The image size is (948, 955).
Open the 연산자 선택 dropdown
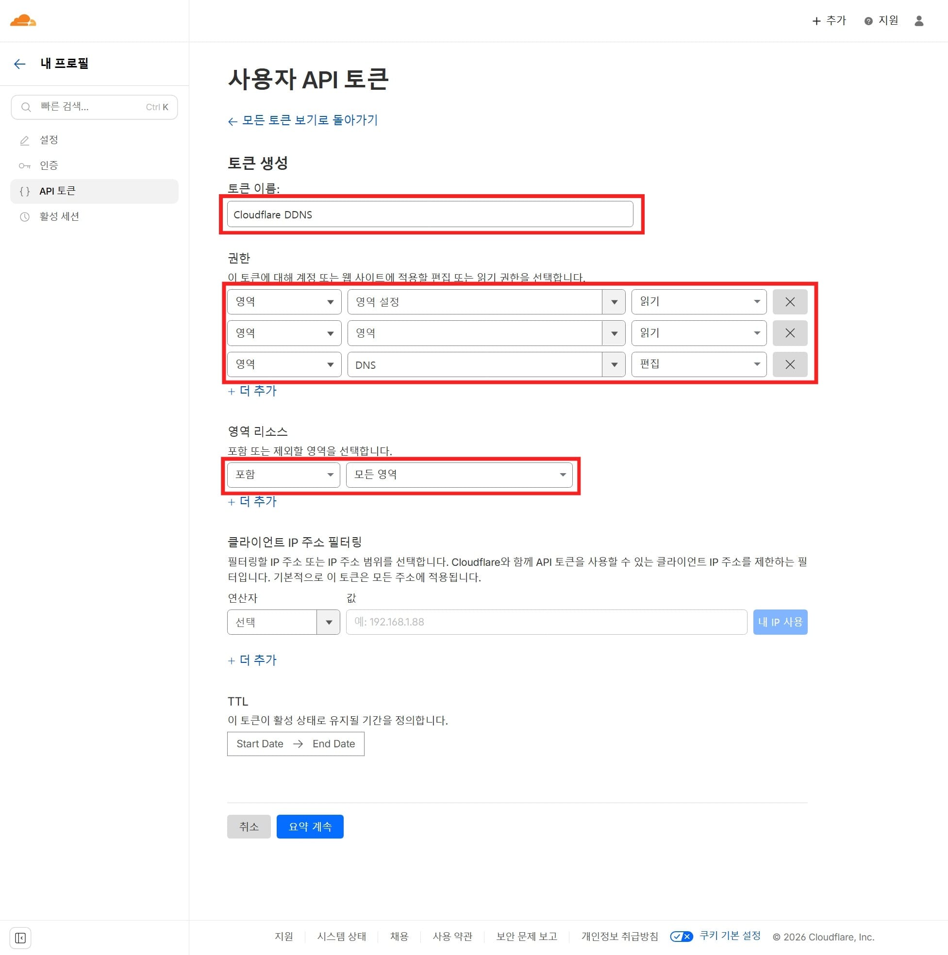(283, 622)
